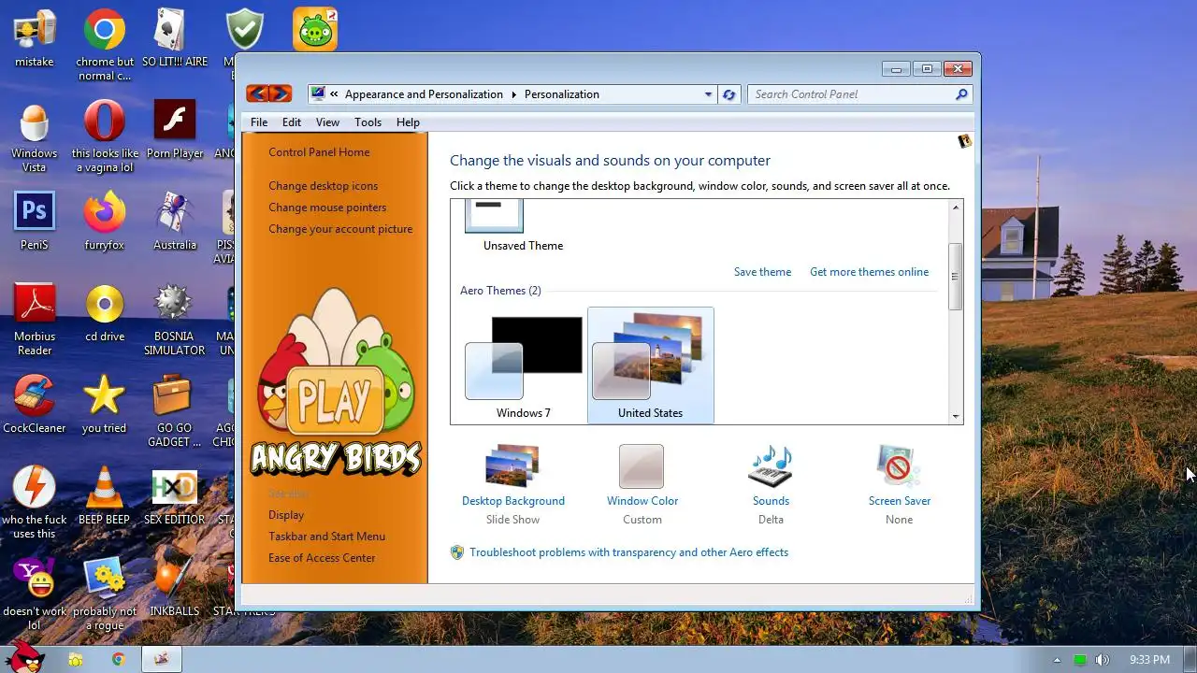The height and width of the screenshot is (673, 1197).
Task: Open the 'cd drive' desktop icon
Action: pyautogui.click(x=105, y=306)
